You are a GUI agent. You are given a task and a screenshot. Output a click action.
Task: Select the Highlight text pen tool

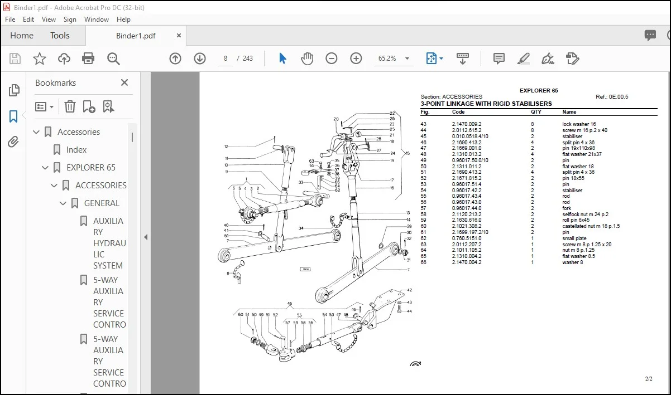coord(524,58)
